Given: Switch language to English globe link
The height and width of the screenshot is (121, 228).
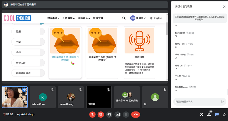Looking at the screenshot, I should [x=156, y=18].
